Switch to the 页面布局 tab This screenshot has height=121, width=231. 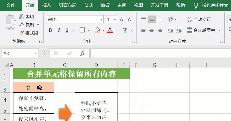pyautogui.click(x=67, y=5)
